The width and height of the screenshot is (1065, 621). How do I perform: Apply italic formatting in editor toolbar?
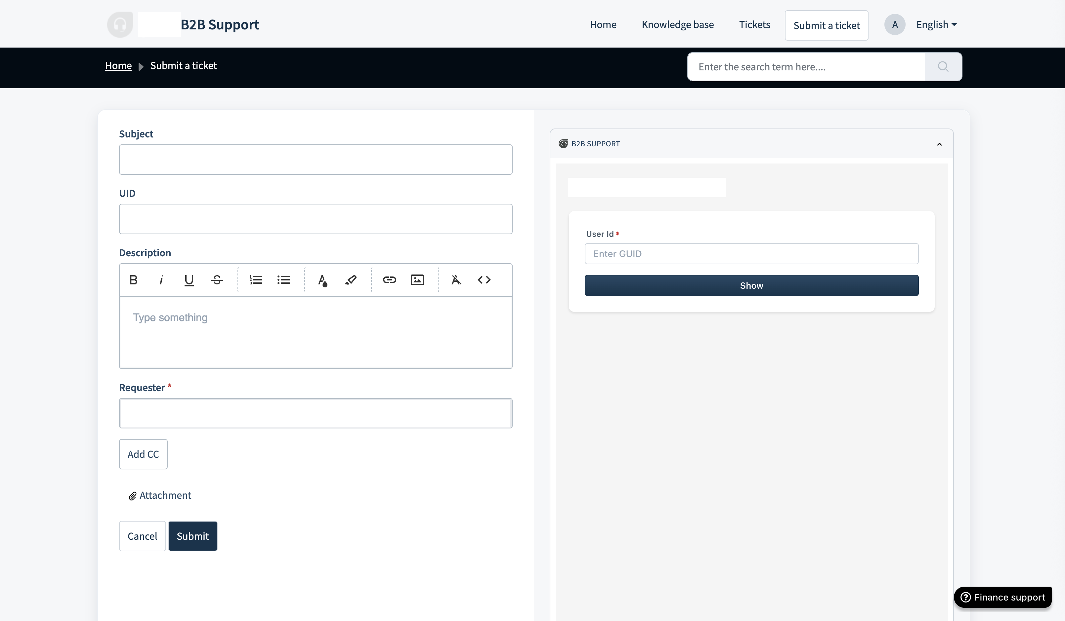(161, 280)
